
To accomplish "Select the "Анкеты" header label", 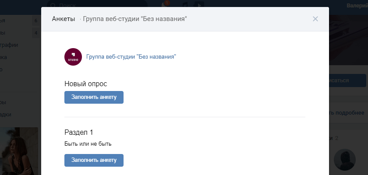I will [x=63, y=19].
